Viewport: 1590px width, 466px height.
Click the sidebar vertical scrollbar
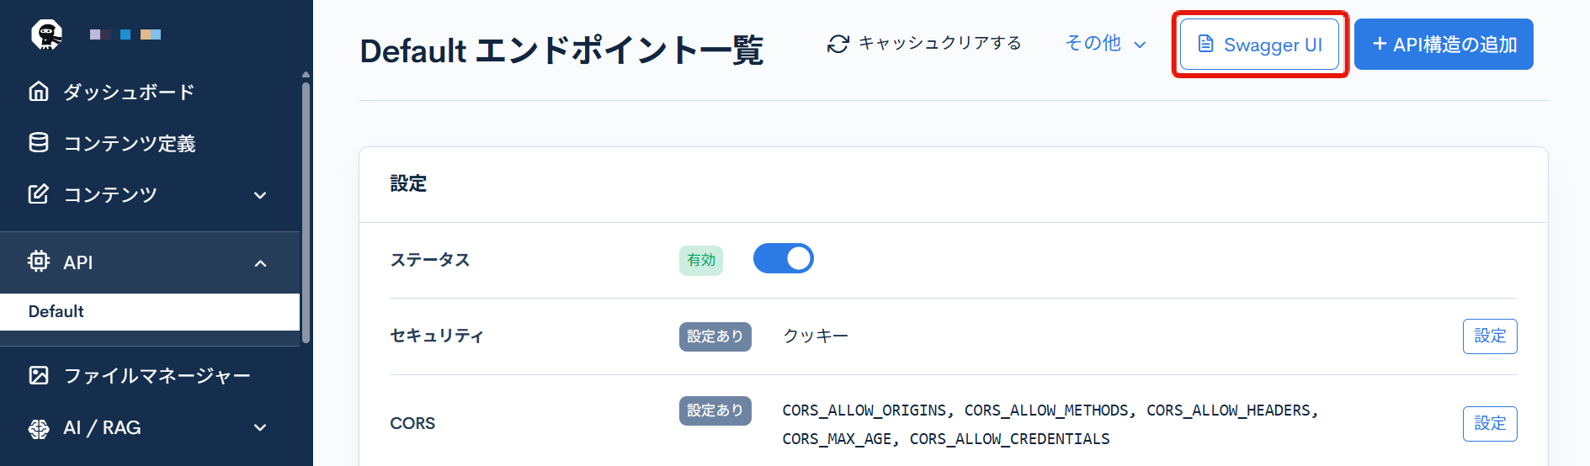tap(306, 210)
